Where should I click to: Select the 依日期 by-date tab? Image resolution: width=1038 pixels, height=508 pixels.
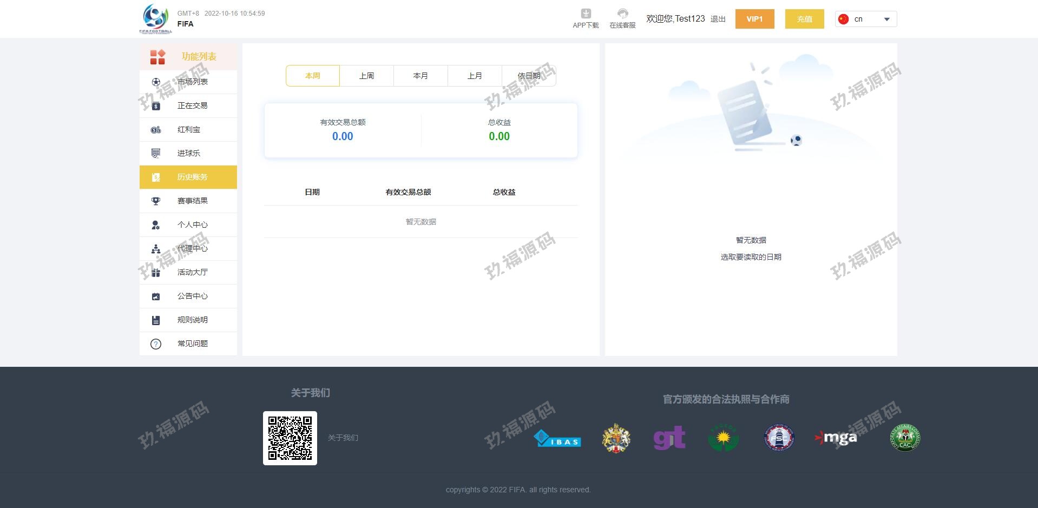click(x=529, y=76)
